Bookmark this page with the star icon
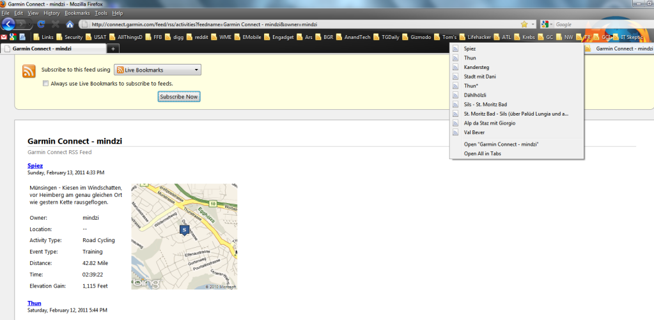654x320 pixels. (x=524, y=24)
